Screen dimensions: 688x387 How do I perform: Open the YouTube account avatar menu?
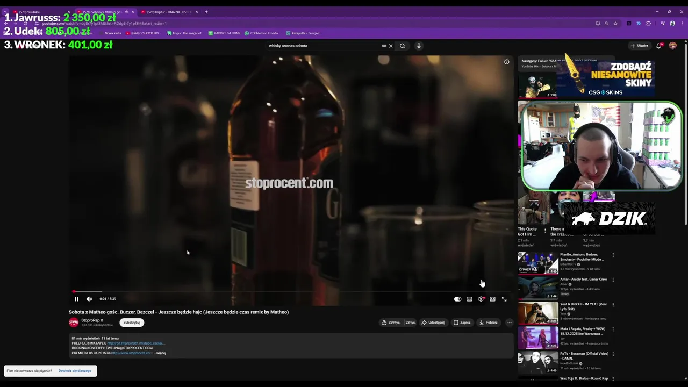click(672, 46)
